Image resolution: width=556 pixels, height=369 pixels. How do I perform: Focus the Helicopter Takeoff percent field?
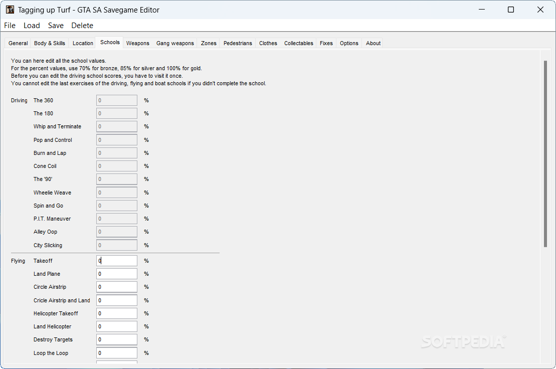pos(117,313)
